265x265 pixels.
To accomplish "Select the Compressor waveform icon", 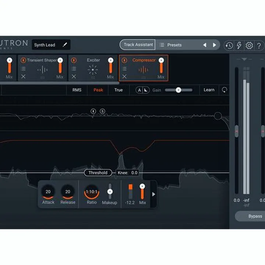I will coord(143,70).
